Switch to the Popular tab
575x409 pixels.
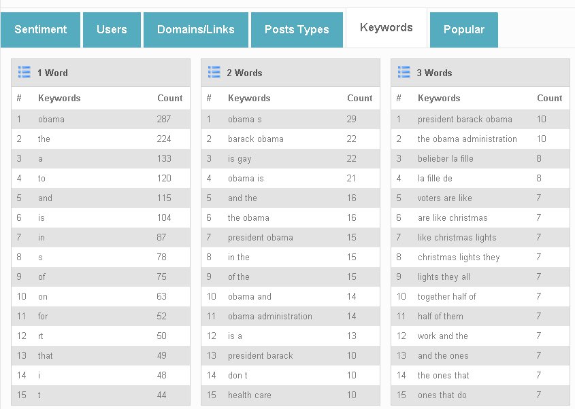tap(464, 30)
